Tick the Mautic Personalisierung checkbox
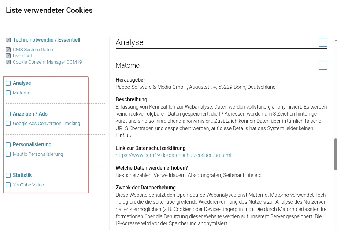The width and height of the screenshot is (337, 230). coord(8,154)
